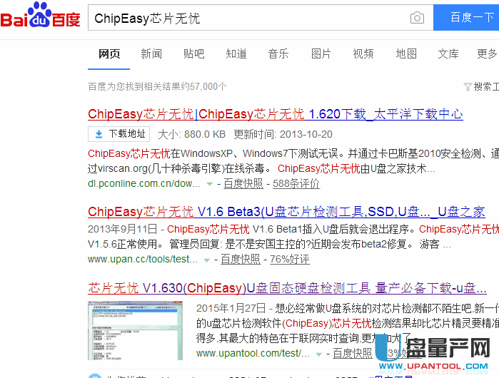This screenshot has width=499, height=378.
Task: Select the 视频 tab
Action: [x=363, y=53]
